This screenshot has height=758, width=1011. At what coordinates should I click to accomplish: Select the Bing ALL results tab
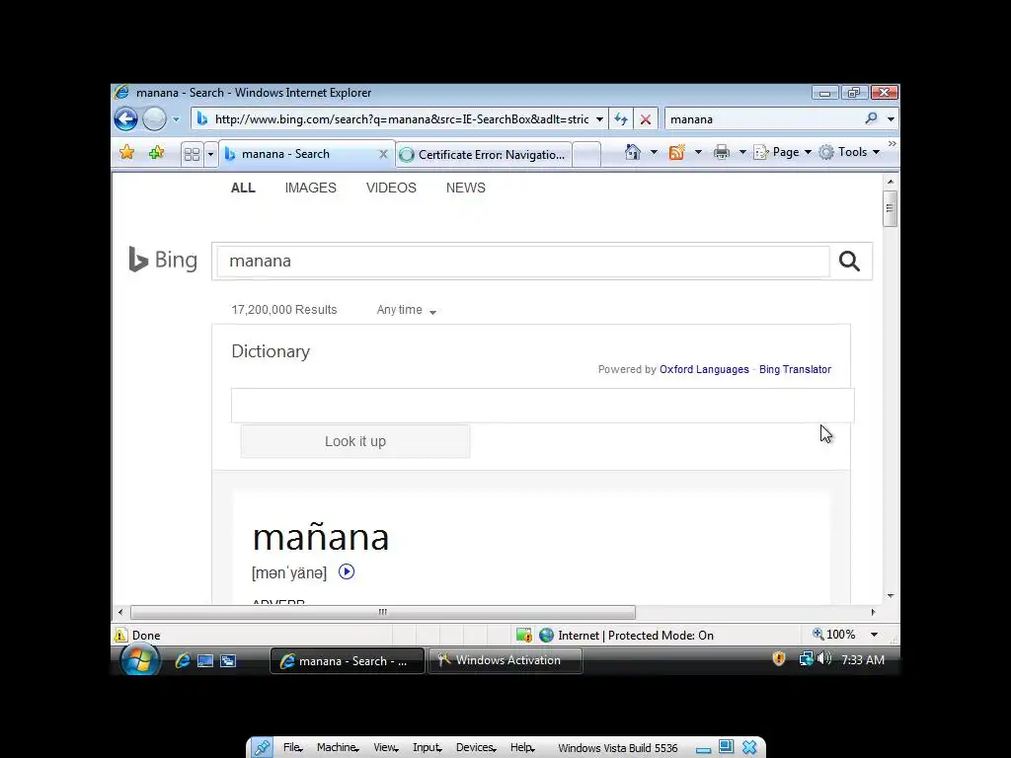(x=243, y=188)
